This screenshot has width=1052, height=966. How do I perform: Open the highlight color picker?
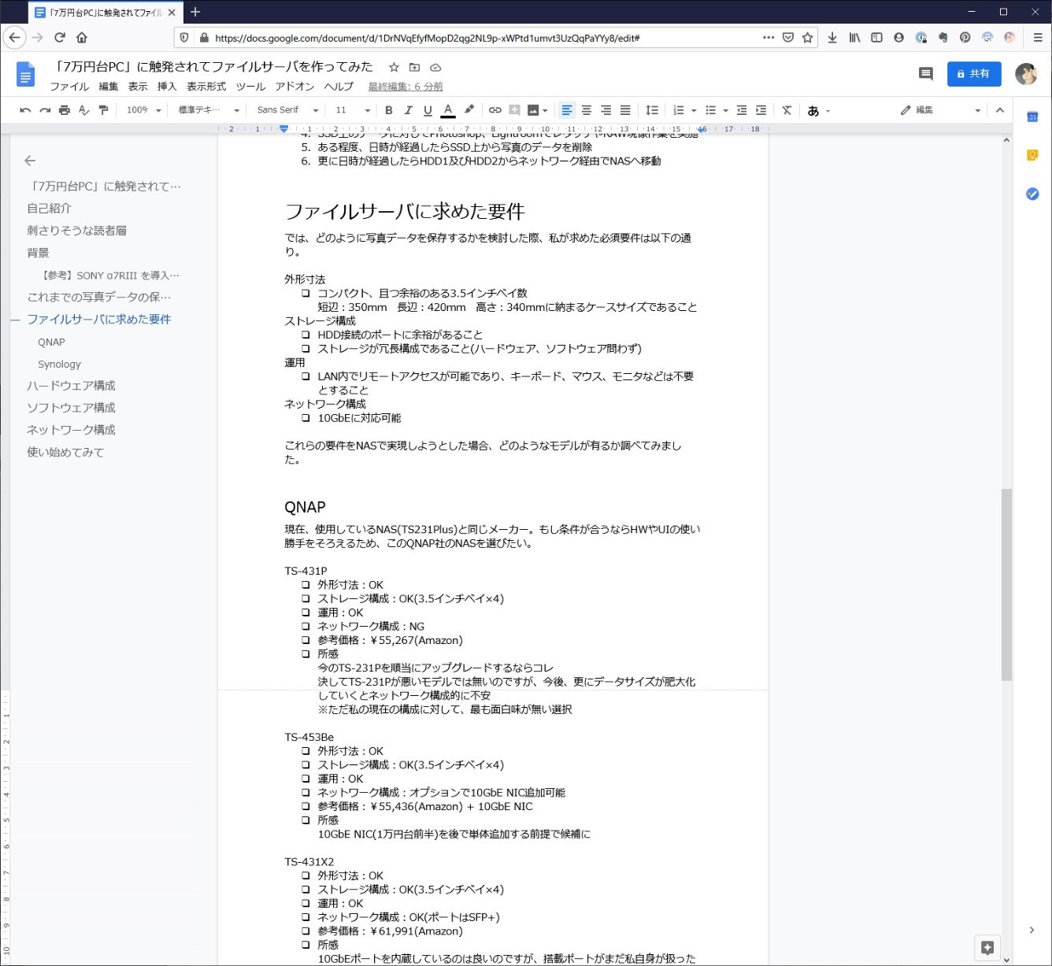[x=469, y=110]
